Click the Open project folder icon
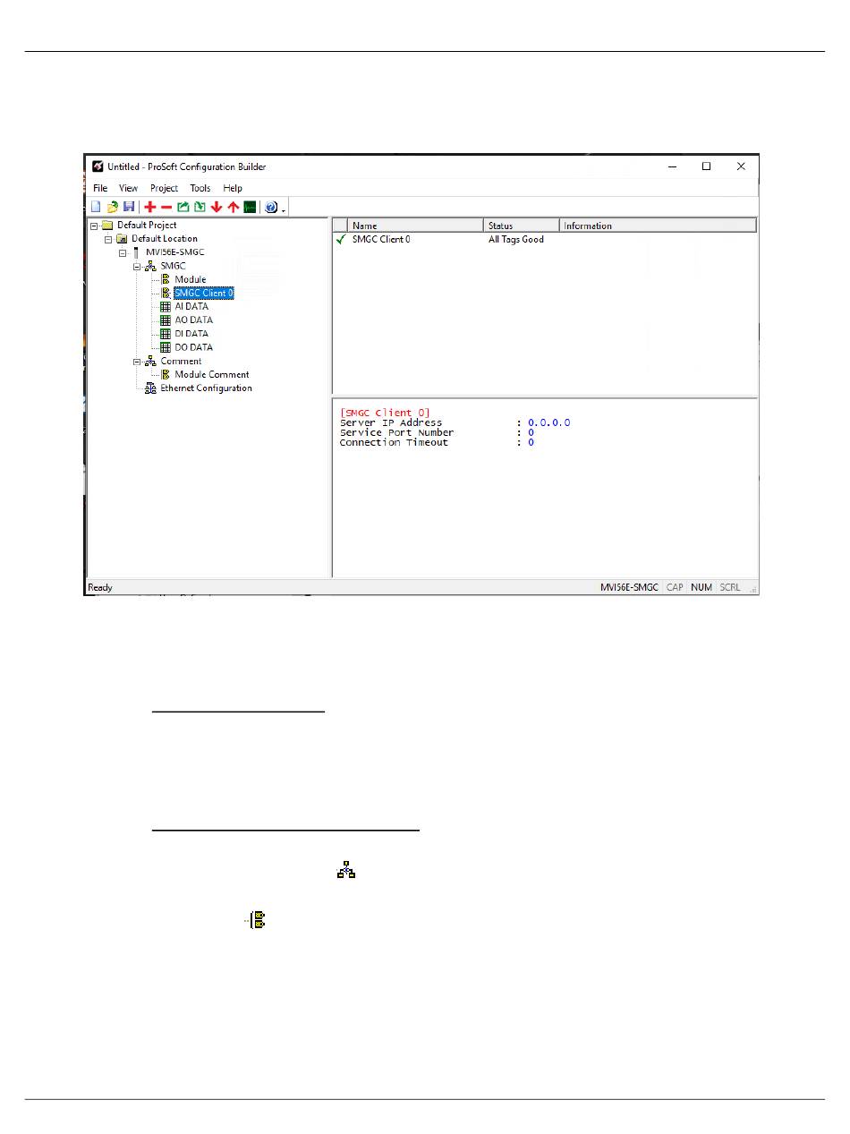Image resolution: width=850 pixels, height=1134 pixels. click(113, 208)
